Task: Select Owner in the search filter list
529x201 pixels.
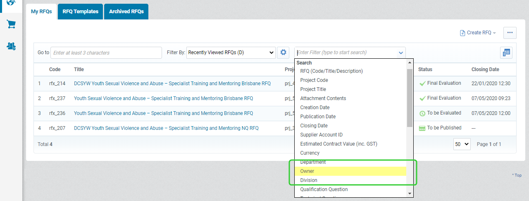Action: pos(350,171)
